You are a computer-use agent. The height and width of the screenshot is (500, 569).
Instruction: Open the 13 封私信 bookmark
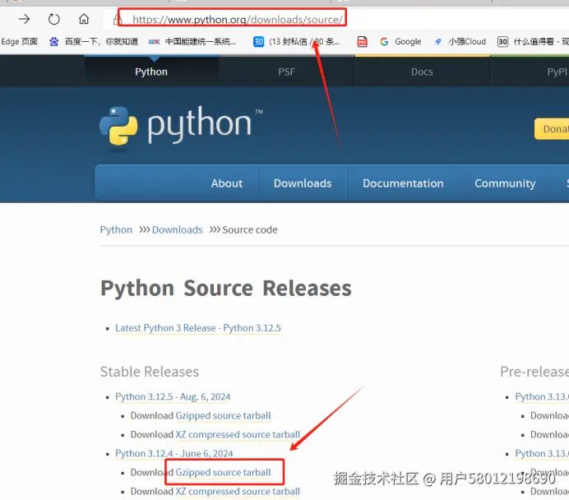pos(304,41)
